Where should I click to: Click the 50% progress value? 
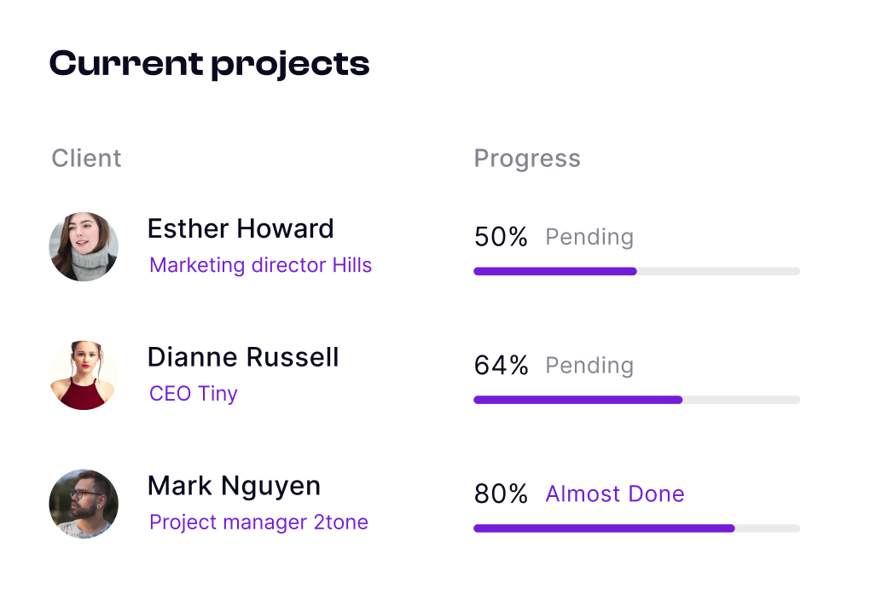501,237
